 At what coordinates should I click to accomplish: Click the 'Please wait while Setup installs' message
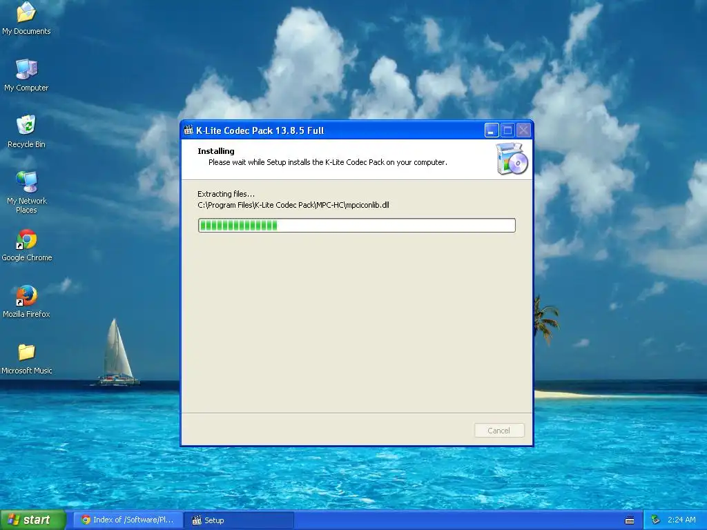click(328, 162)
